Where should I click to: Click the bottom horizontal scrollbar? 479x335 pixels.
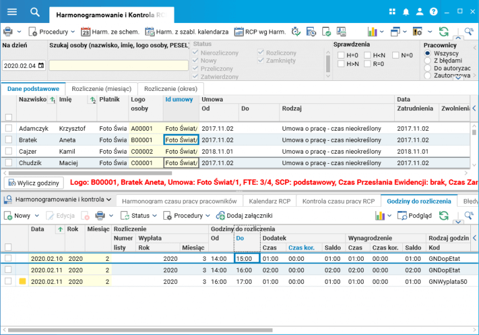pyautogui.click(x=140, y=330)
